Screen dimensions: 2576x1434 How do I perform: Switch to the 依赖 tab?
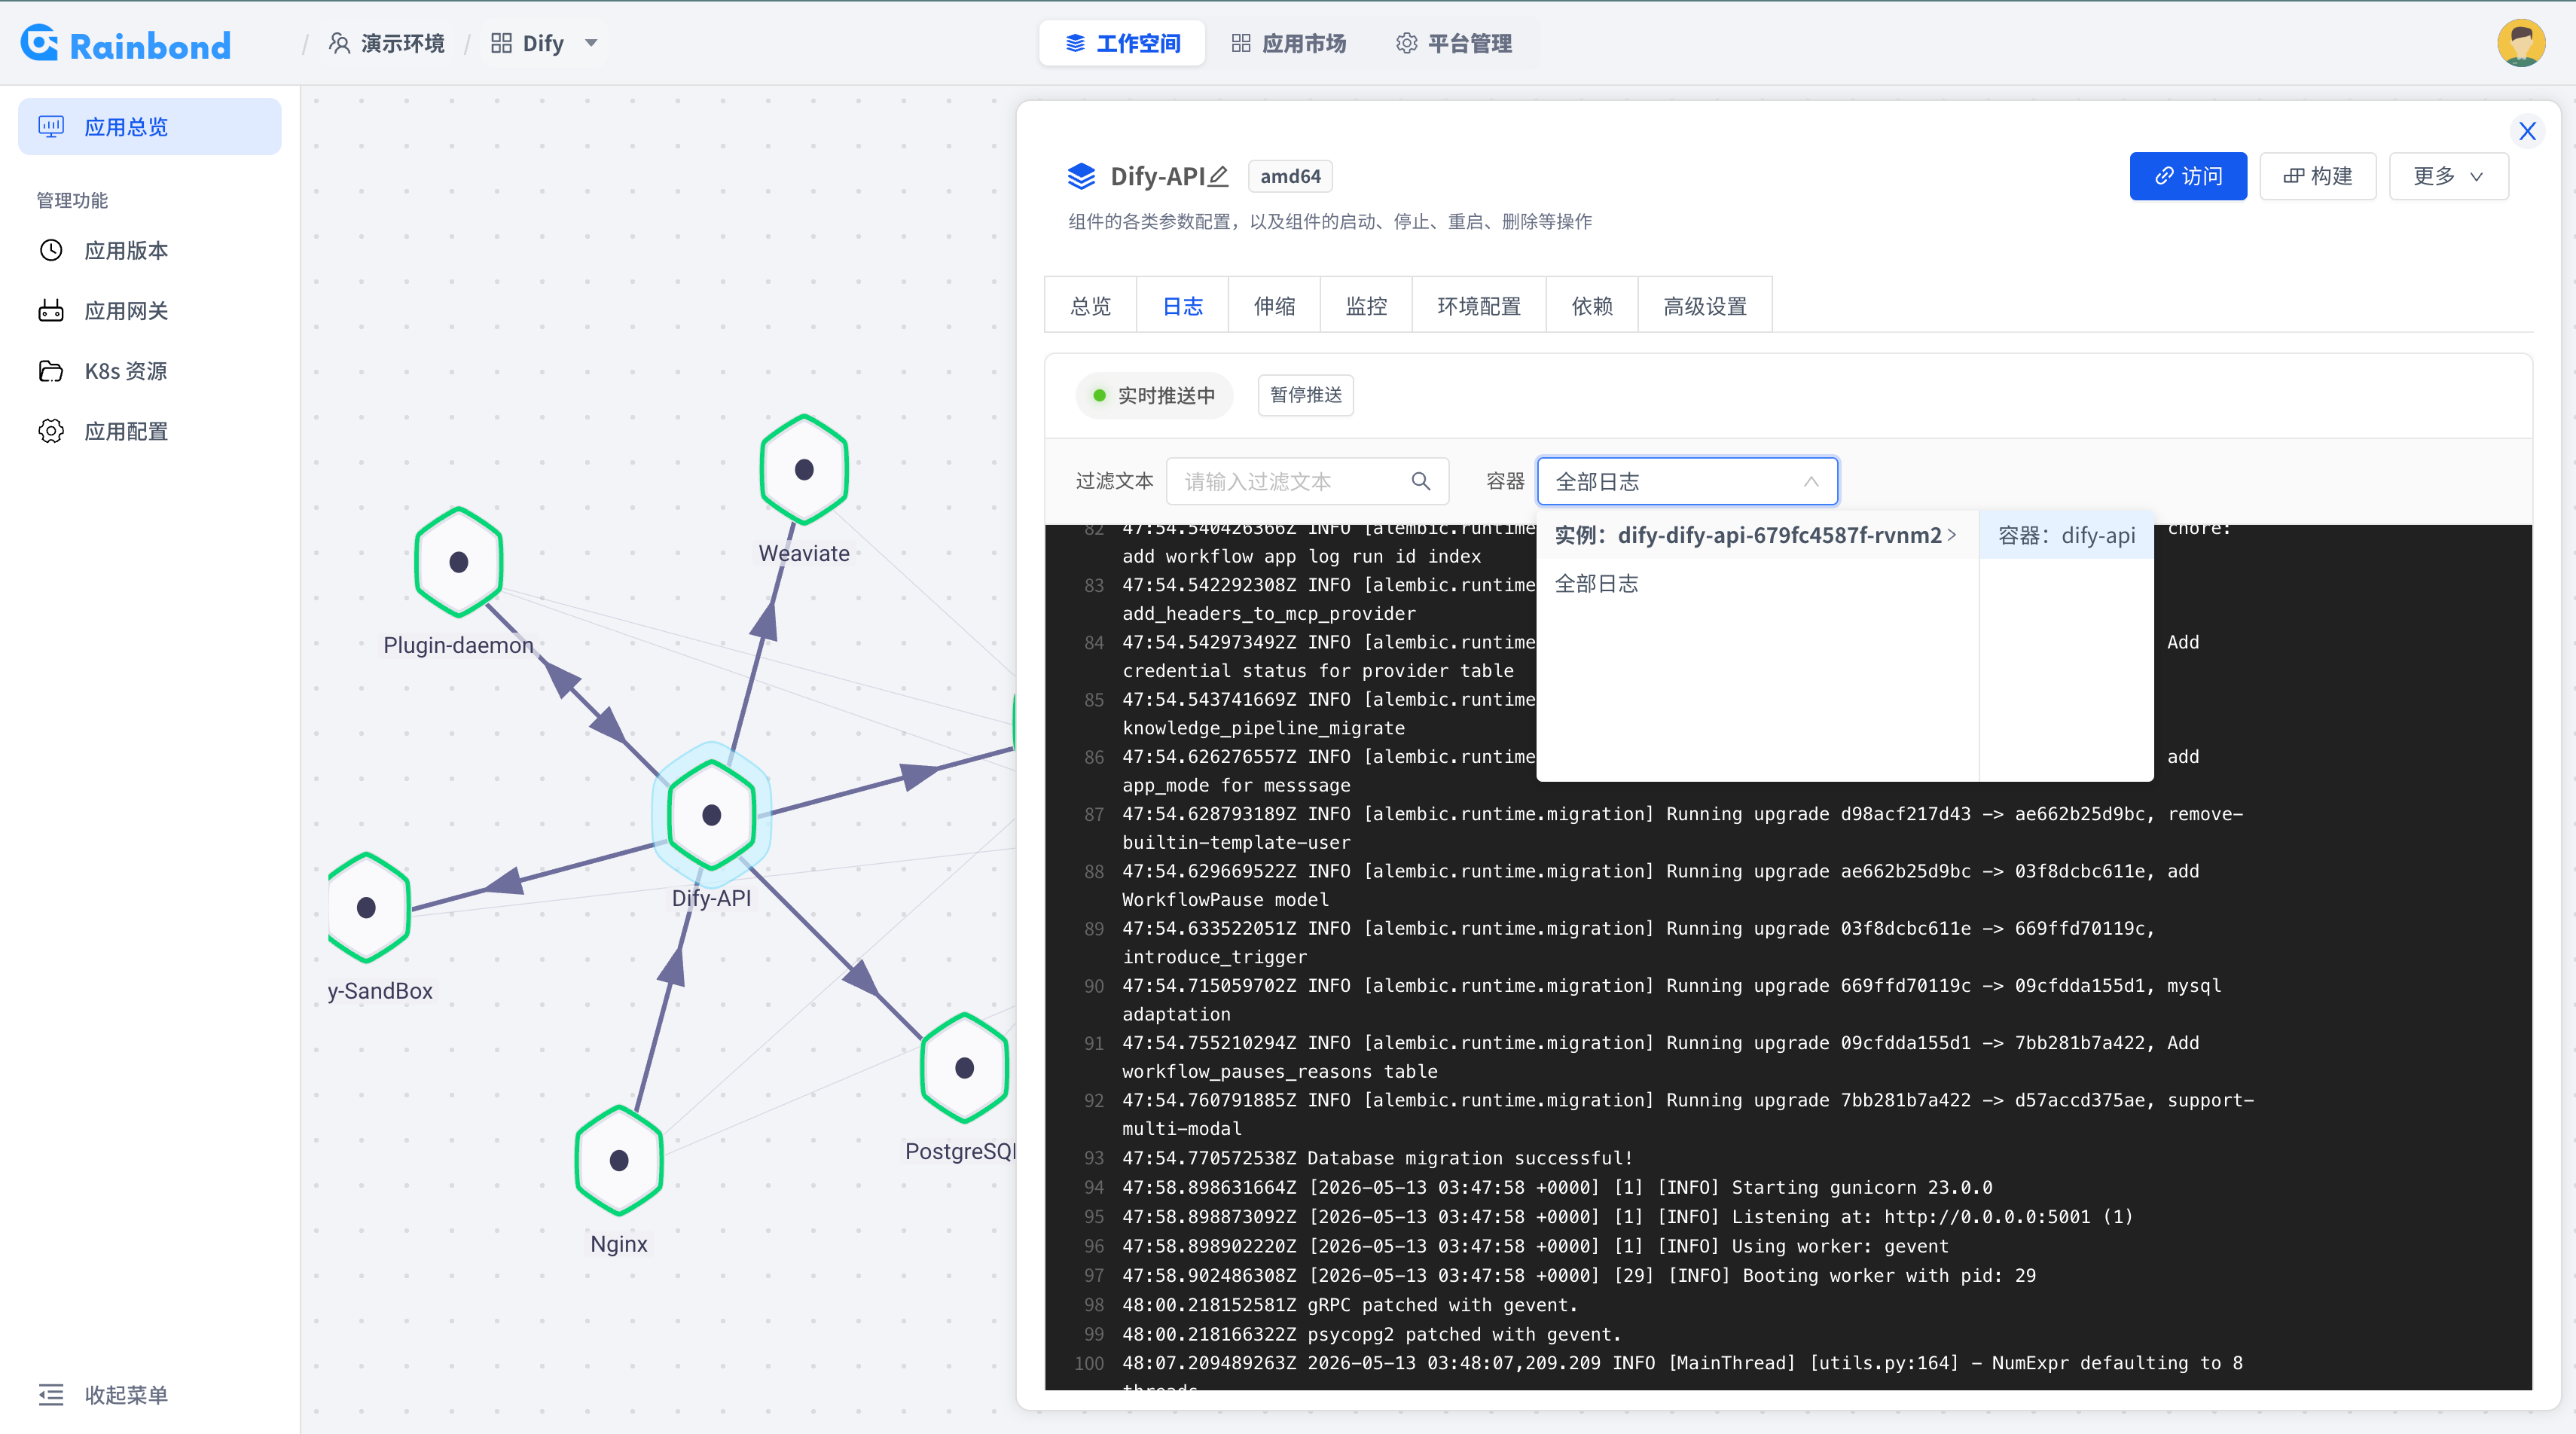[x=1593, y=306]
